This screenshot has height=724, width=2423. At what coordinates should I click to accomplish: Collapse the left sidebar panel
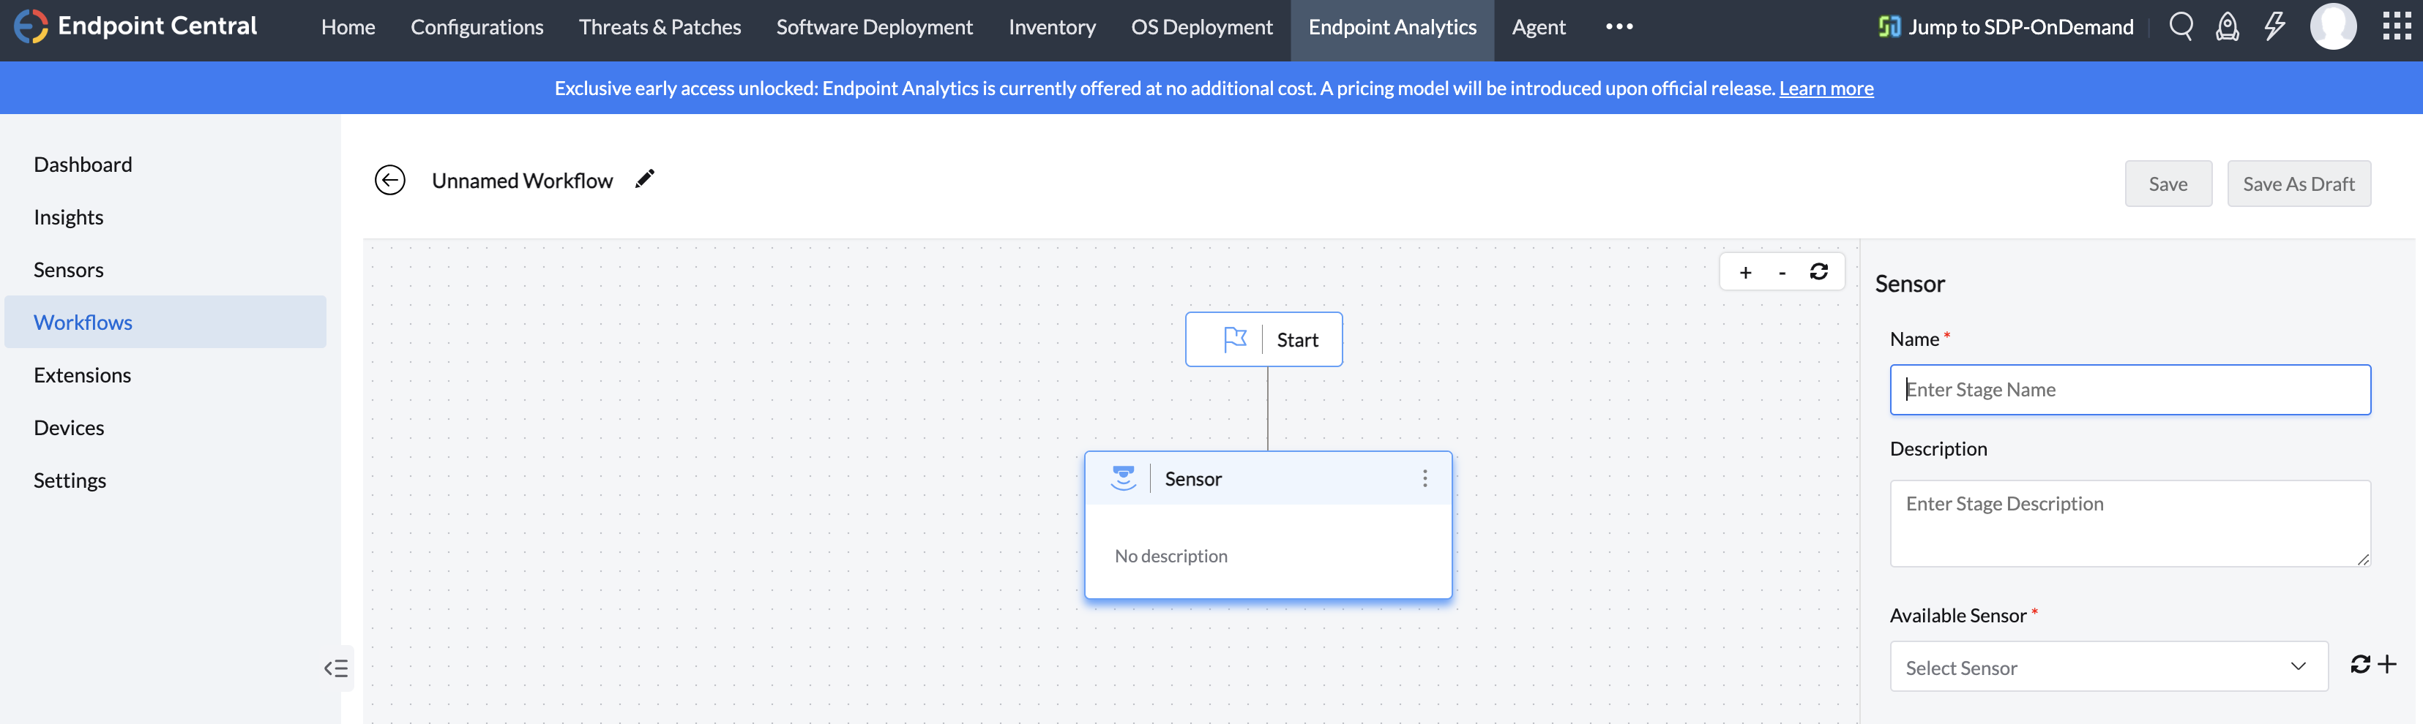336,668
